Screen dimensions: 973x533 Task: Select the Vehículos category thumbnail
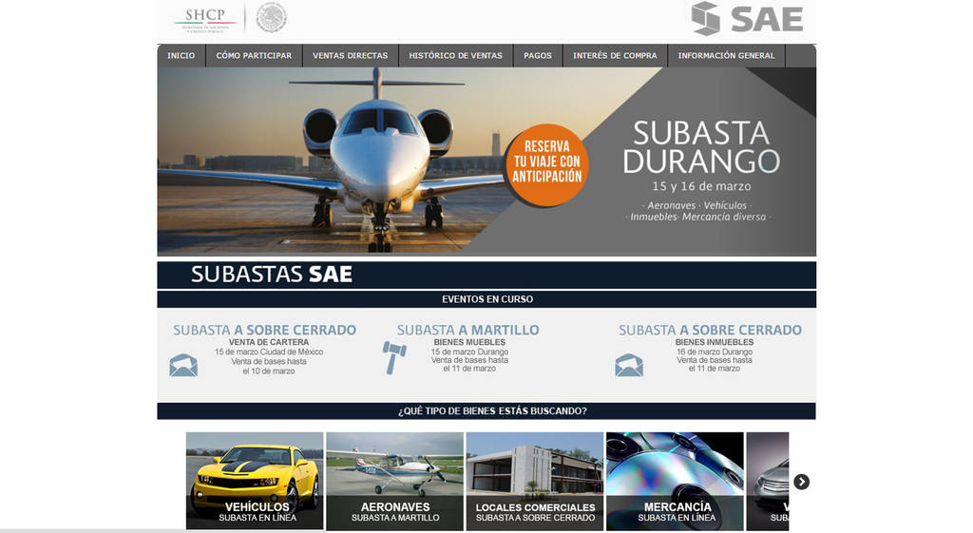(254, 481)
